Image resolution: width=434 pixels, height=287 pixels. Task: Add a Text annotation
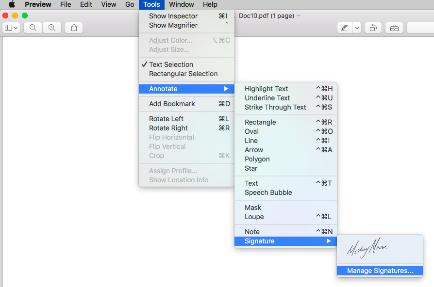[x=285, y=183]
